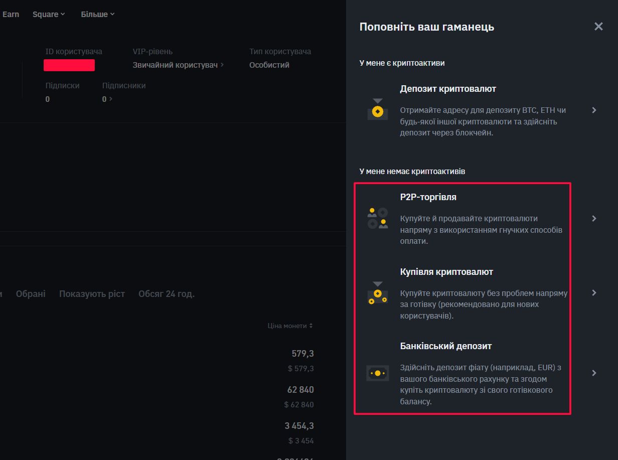
Task: Open Купівля криптовалют via its right chevron
Action: coord(594,292)
